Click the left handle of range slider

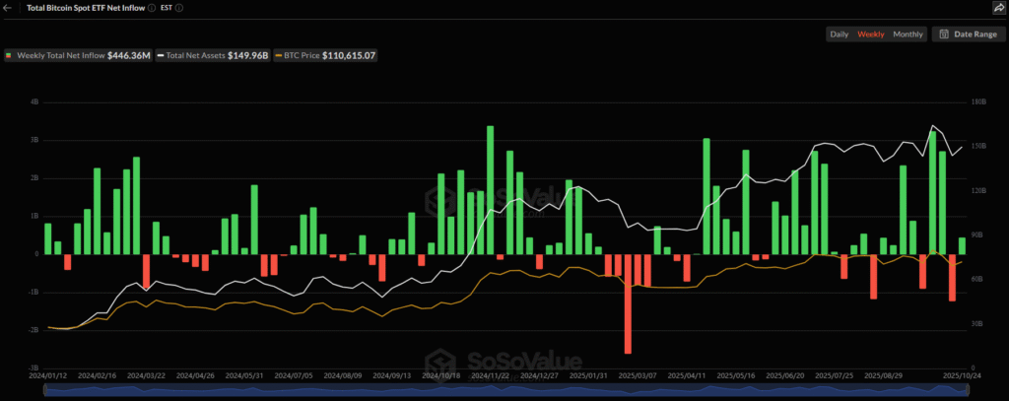[44, 392]
